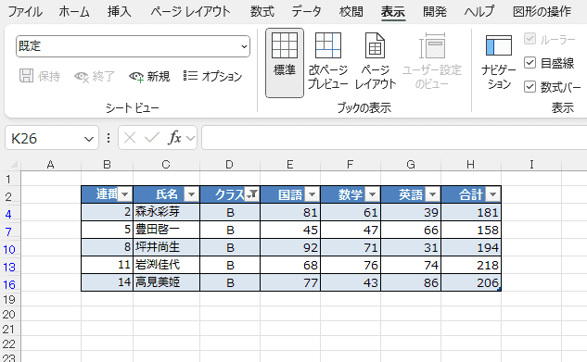Open 連番 column filter dropdown
The height and width of the screenshot is (362, 587).
125,194
